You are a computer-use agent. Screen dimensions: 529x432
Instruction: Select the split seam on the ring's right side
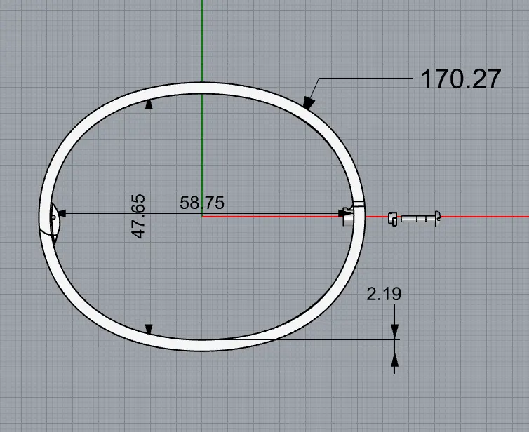click(359, 204)
